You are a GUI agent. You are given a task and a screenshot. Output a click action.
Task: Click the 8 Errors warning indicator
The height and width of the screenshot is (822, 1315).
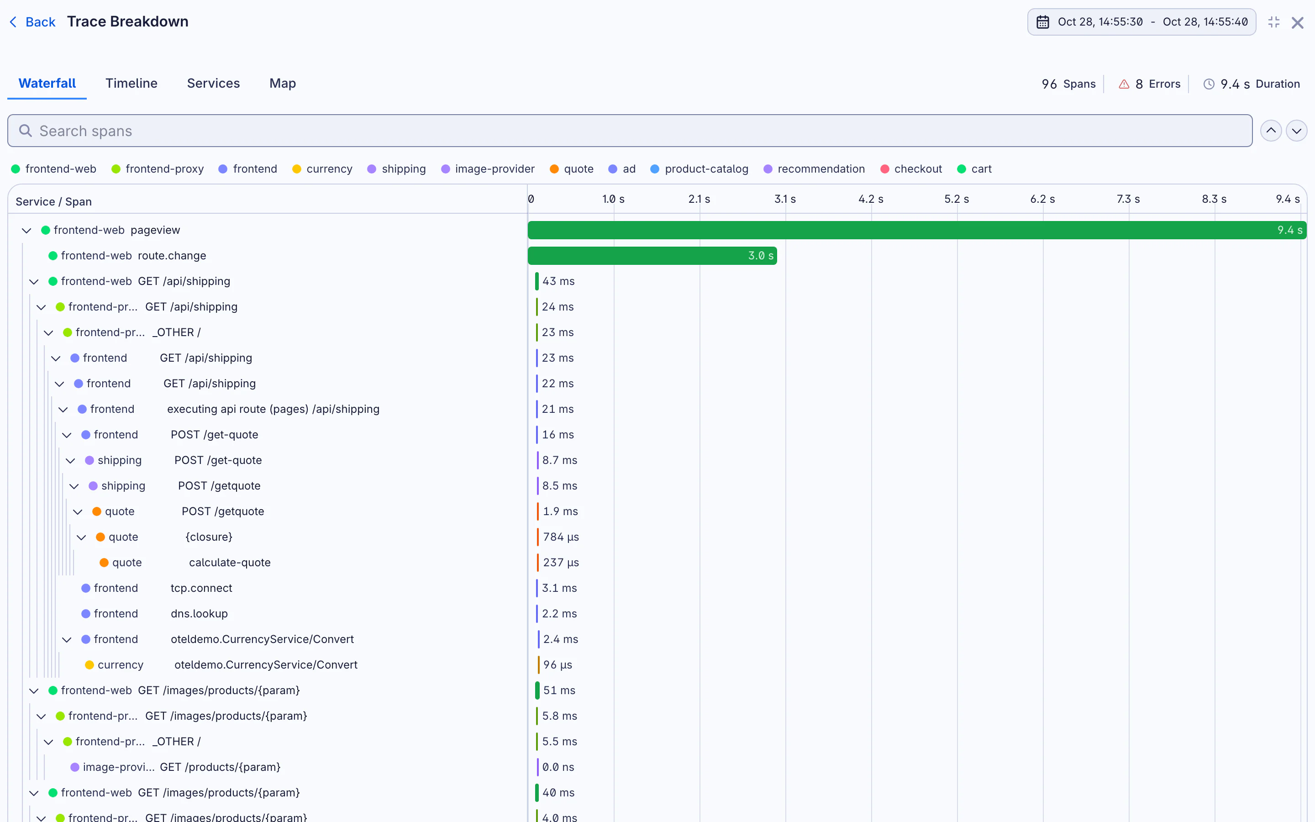click(1149, 84)
